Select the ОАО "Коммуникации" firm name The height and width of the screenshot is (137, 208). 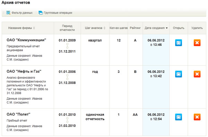coord(26,40)
